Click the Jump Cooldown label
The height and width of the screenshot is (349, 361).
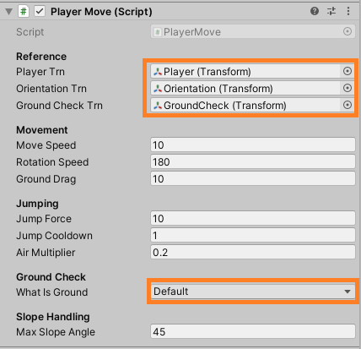pyautogui.click(x=55, y=236)
